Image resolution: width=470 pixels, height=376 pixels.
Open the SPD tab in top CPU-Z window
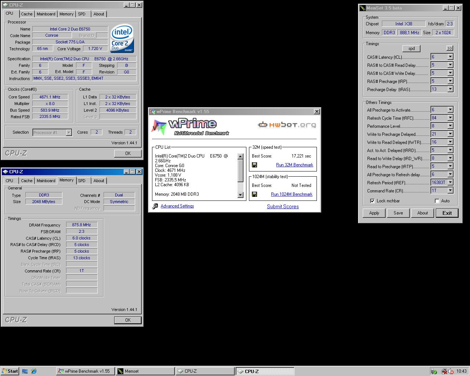pos(82,14)
